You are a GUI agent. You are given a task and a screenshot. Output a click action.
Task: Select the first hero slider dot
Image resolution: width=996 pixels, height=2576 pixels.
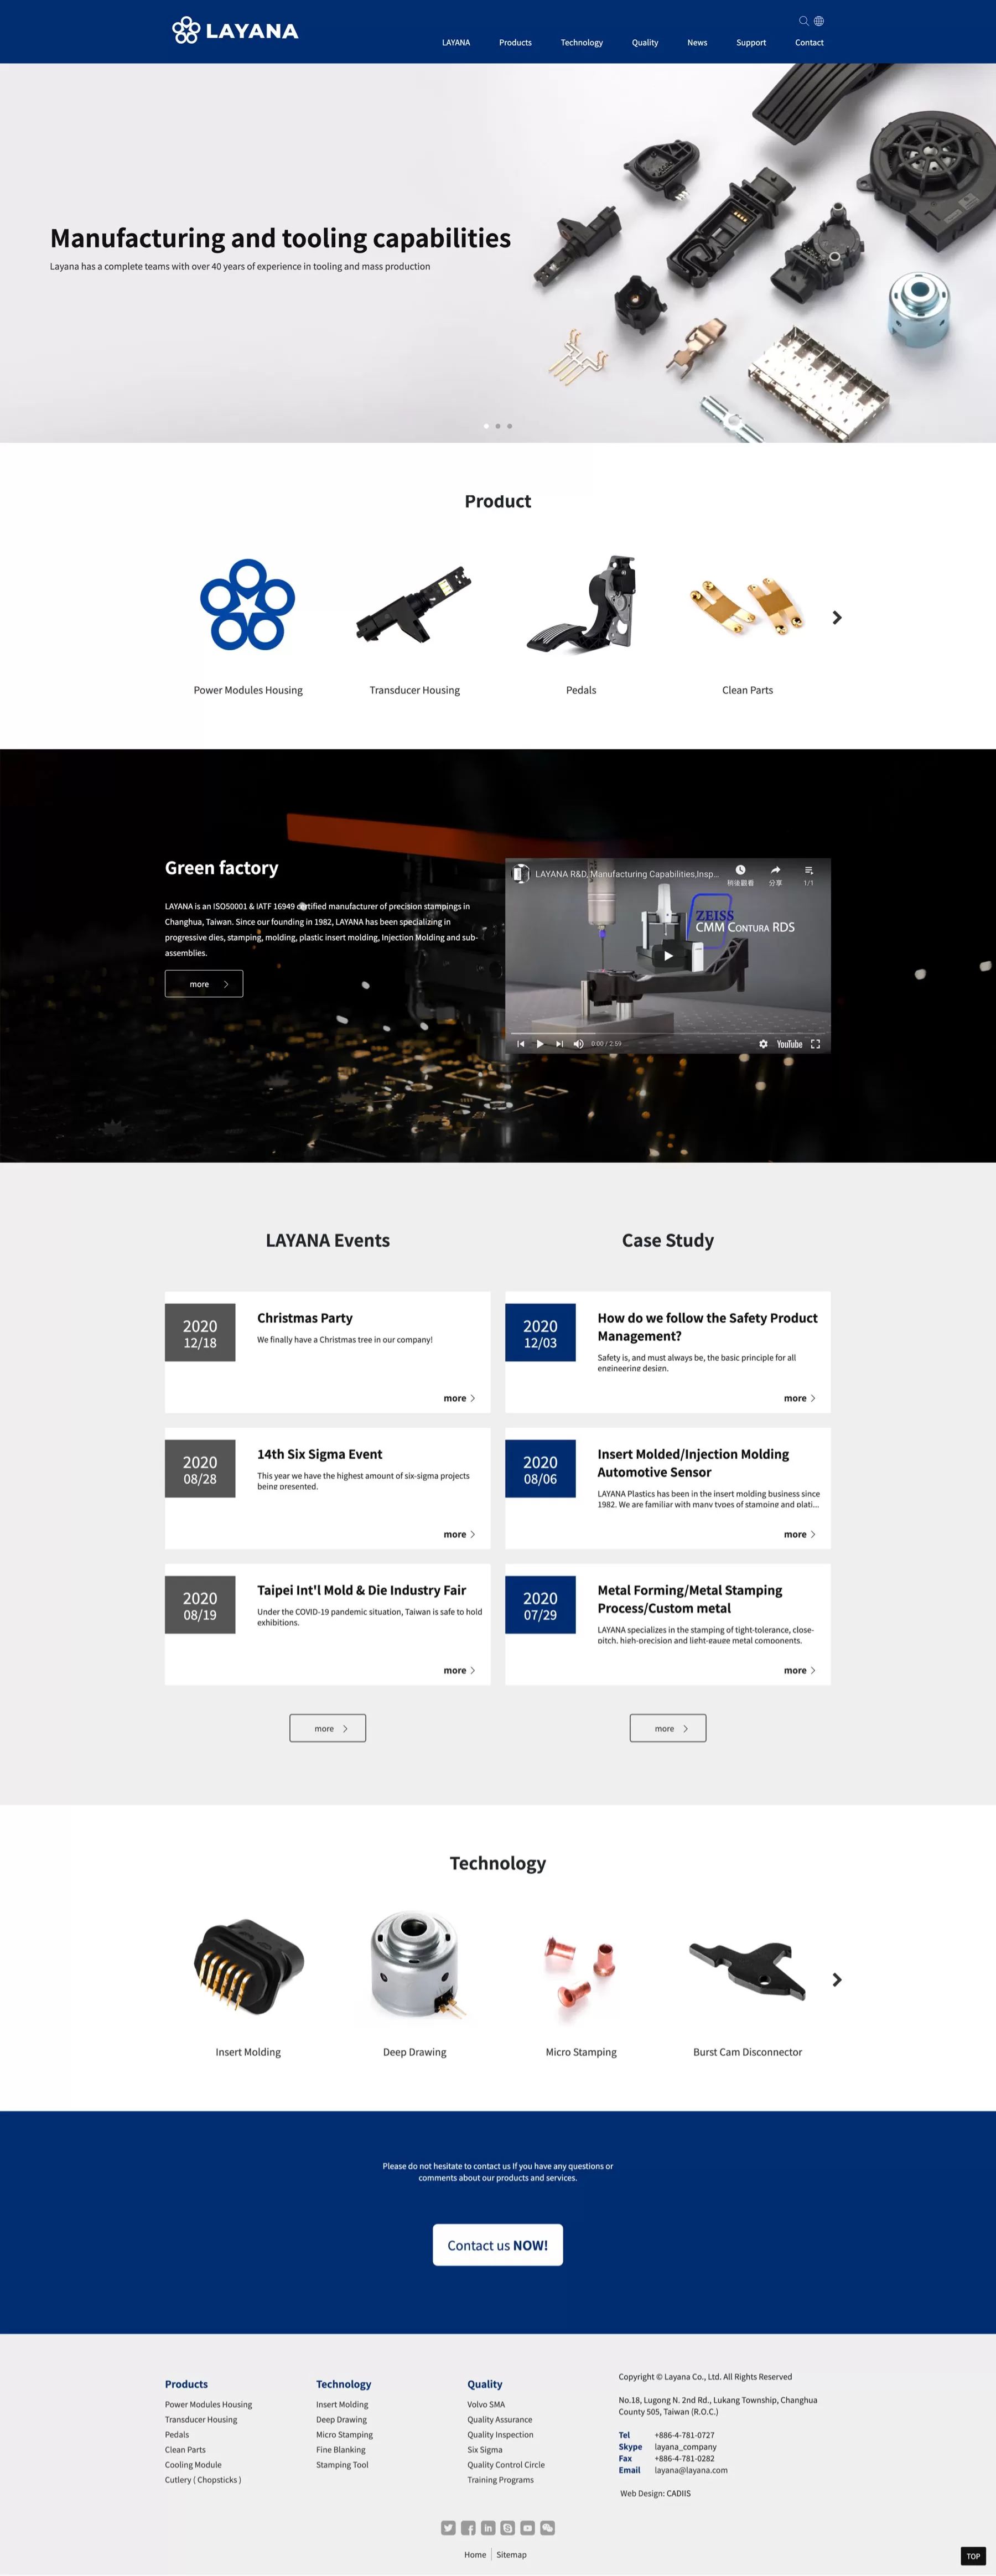(x=487, y=426)
